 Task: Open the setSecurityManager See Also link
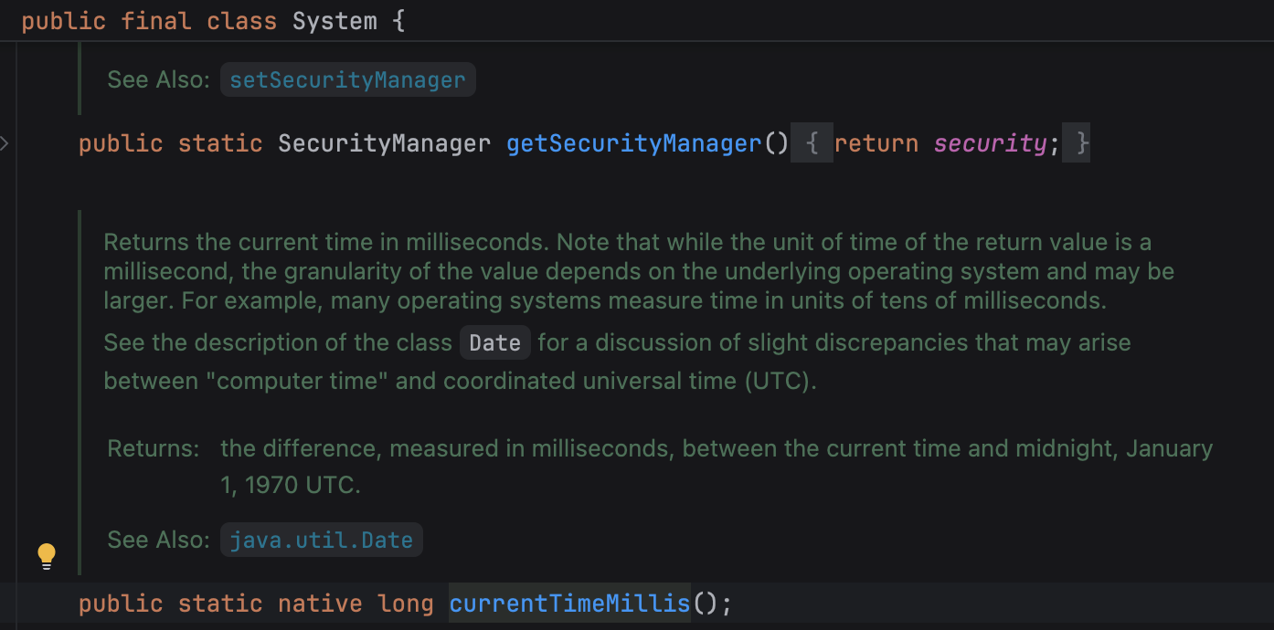[x=347, y=80]
